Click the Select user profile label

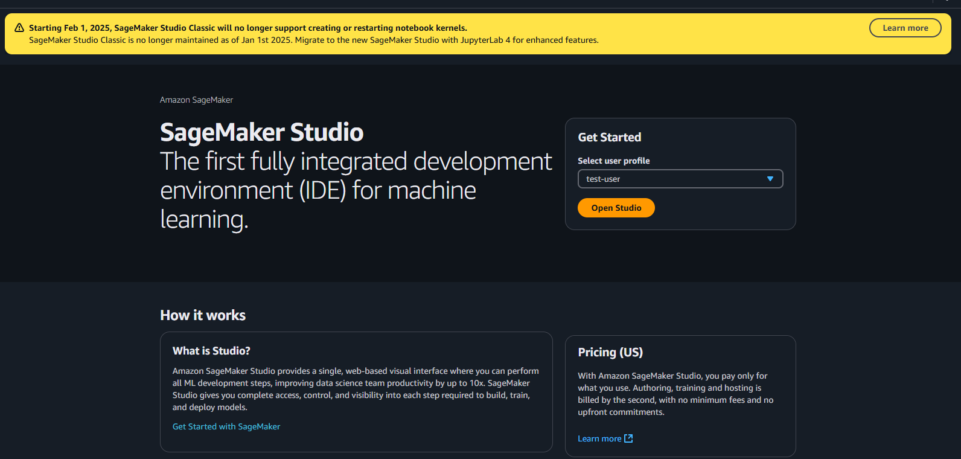[614, 161]
